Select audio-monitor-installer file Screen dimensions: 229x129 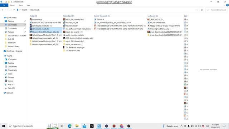(x=75, y=35)
